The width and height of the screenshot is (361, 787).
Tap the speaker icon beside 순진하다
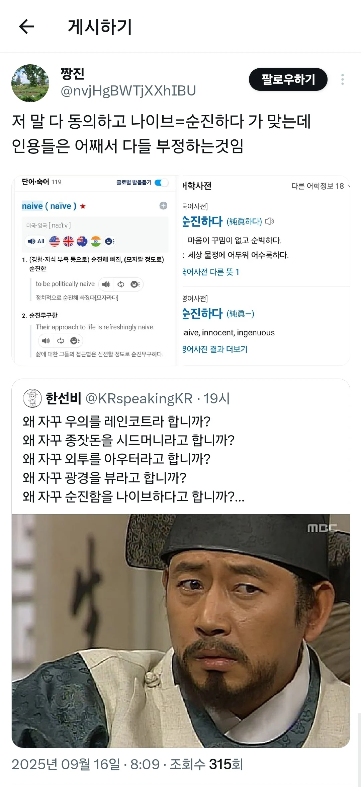pyautogui.click(x=269, y=221)
